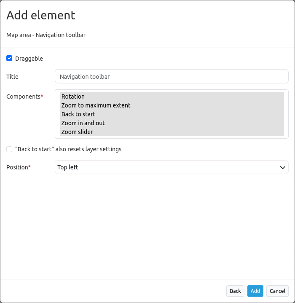This screenshot has height=303, width=295.
Task: Enable "Back to start" resets layer settings checkbox
Action: point(9,149)
